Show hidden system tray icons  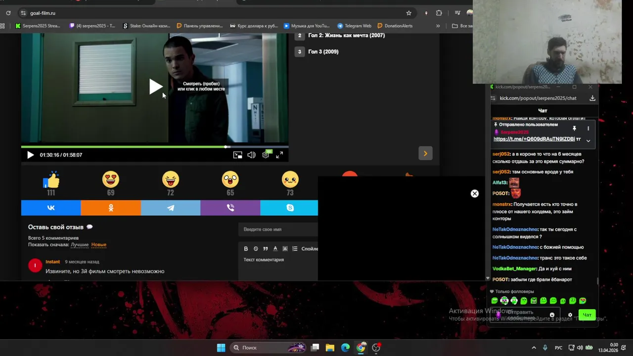click(x=534, y=348)
